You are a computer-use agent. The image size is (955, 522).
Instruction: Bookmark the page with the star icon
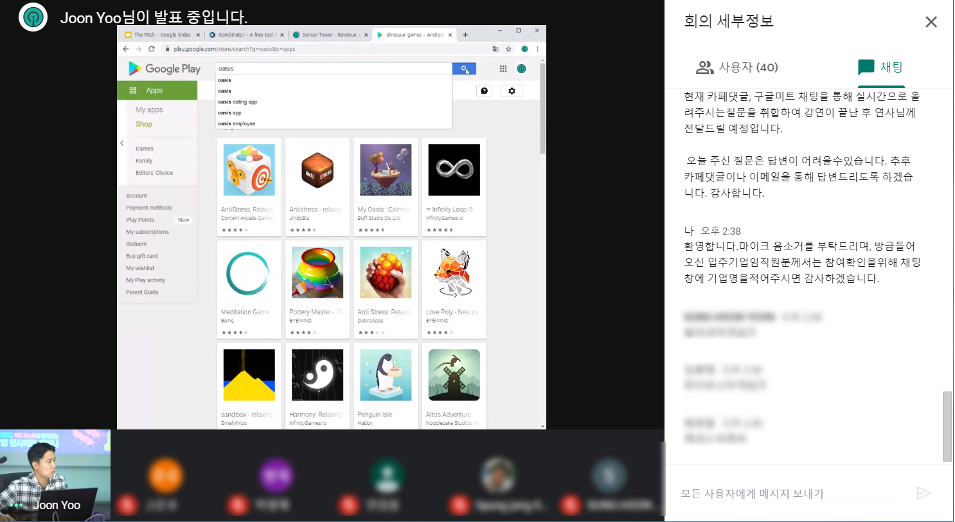click(508, 49)
